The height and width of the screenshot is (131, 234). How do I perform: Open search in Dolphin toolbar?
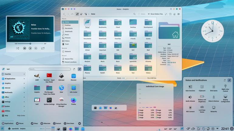tap(134, 14)
